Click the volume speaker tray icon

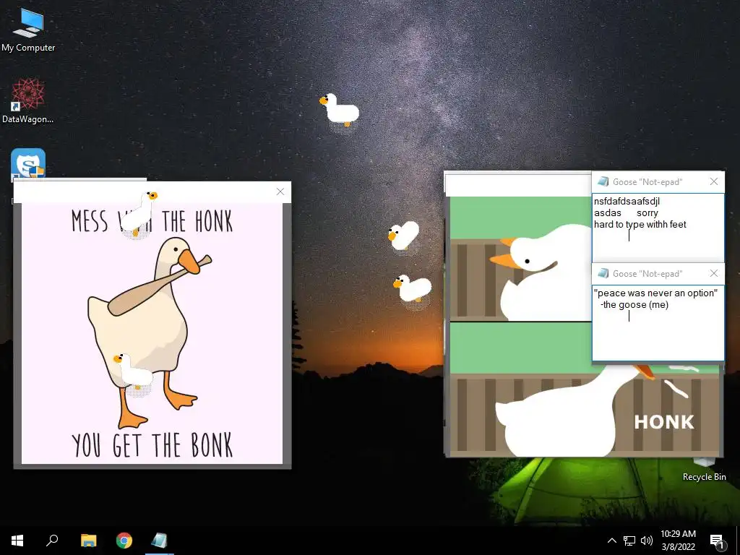coord(647,541)
